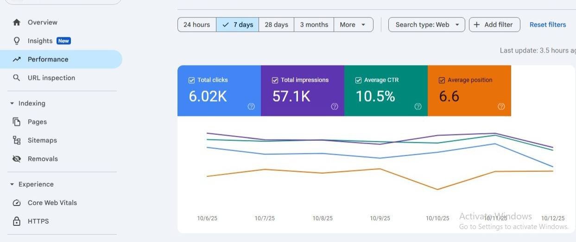
Task: Click the Reset filters link
Action: coord(548,24)
